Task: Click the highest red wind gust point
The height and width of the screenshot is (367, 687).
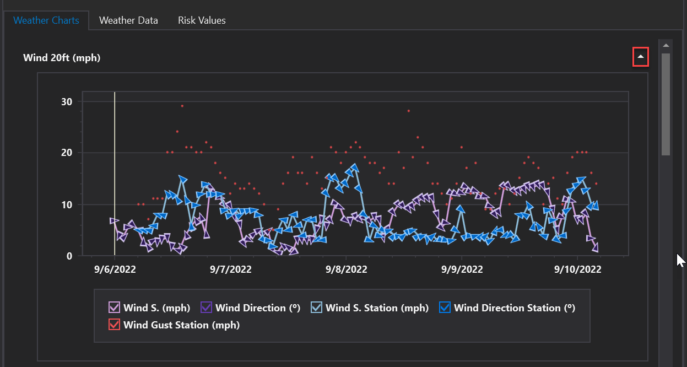Action: coord(182,106)
